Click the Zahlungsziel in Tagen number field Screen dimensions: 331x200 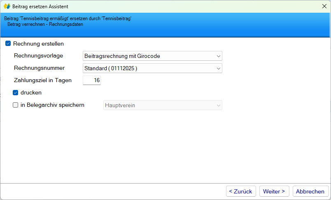[x=92, y=80]
